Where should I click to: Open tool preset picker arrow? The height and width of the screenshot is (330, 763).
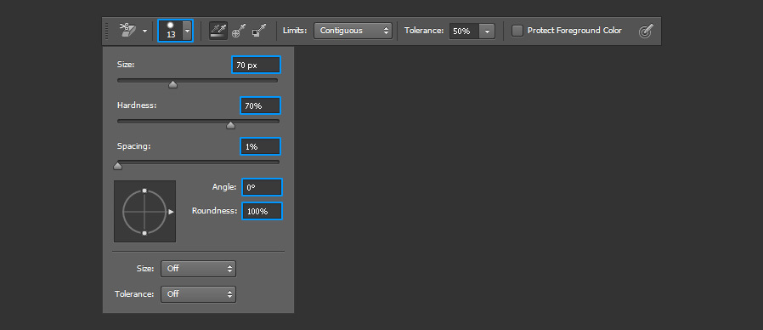pos(145,31)
